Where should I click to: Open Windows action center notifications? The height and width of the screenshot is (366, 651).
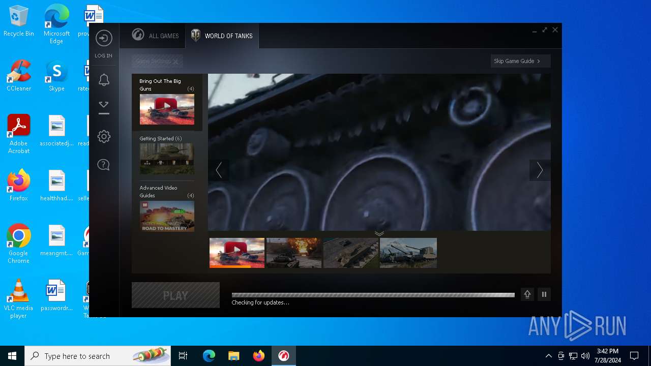coord(634,356)
